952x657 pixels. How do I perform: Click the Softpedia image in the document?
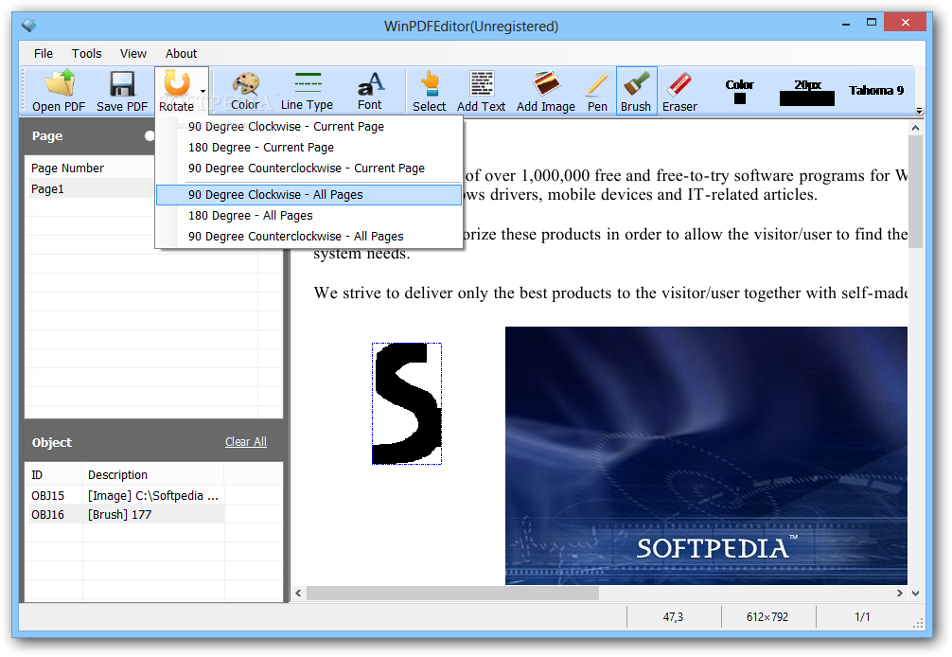706,455
